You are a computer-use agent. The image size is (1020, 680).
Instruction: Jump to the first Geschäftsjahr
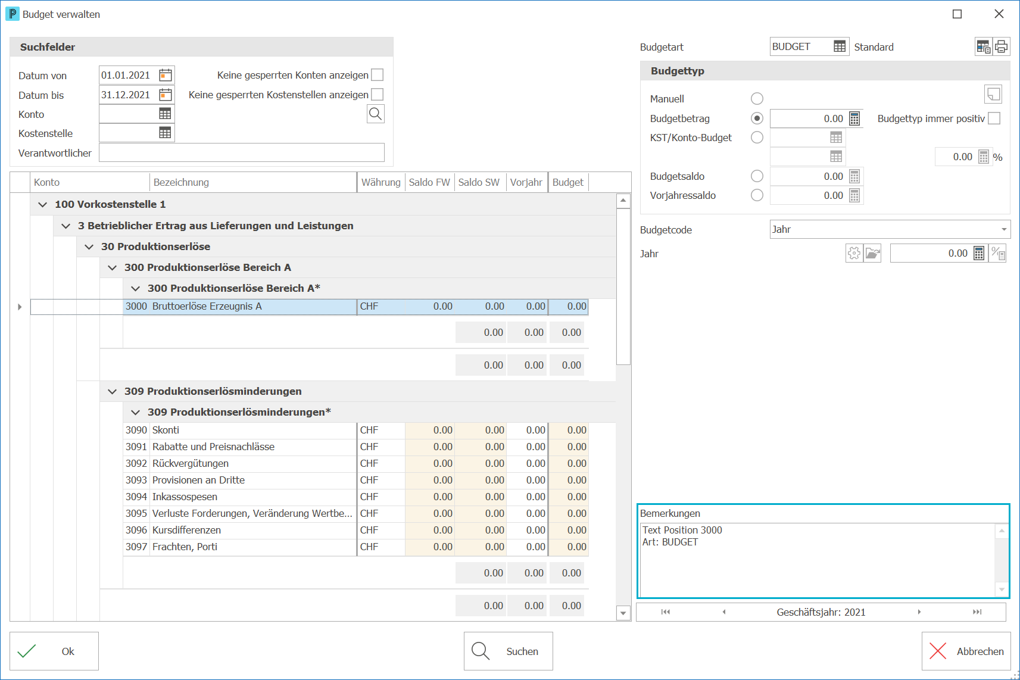point(666,612)
